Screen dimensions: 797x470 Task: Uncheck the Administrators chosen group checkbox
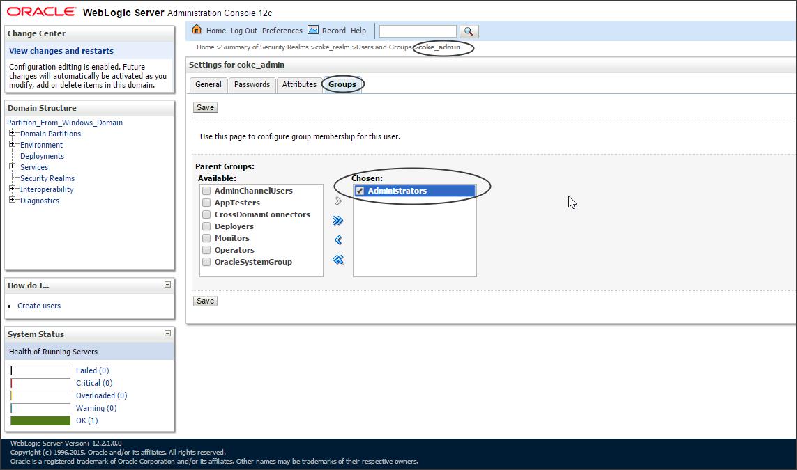tap(360, 191)
